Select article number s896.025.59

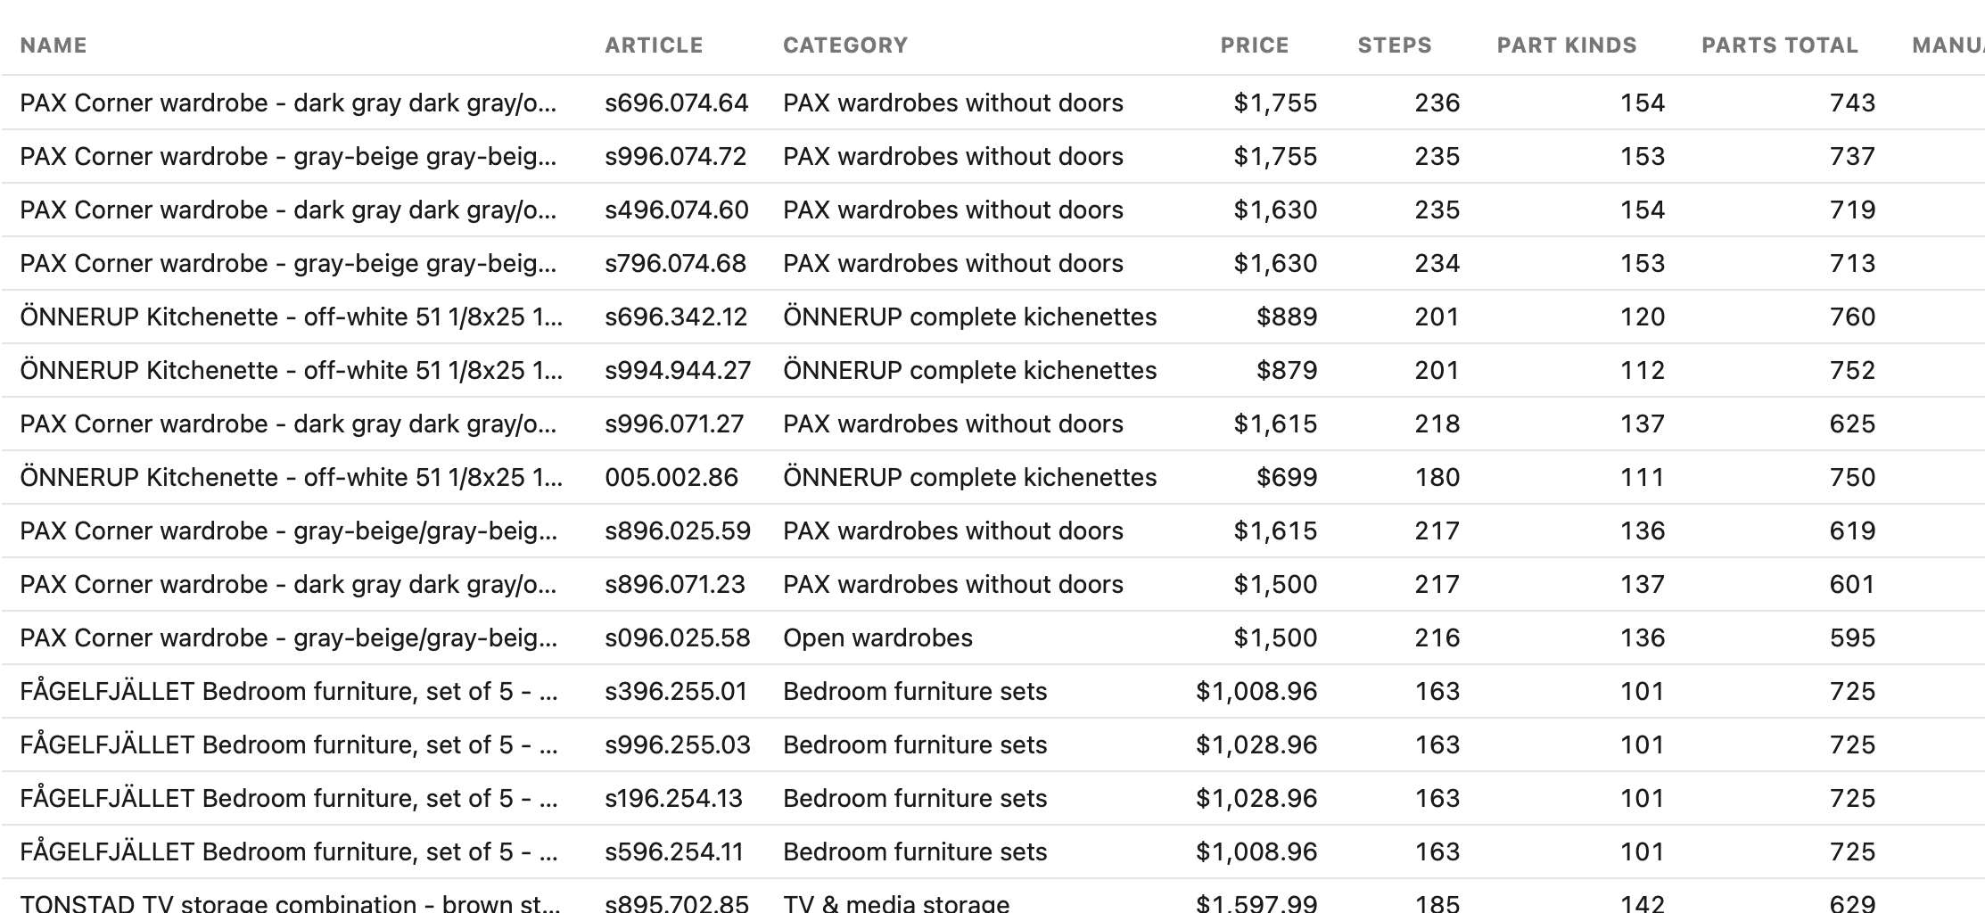pyautogui.click(x=678, y=531)
